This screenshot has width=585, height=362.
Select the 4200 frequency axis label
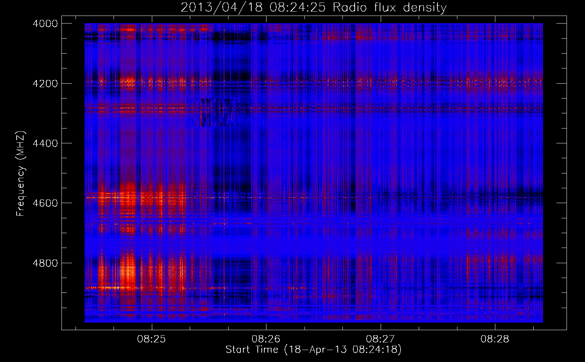click(45, 84)
